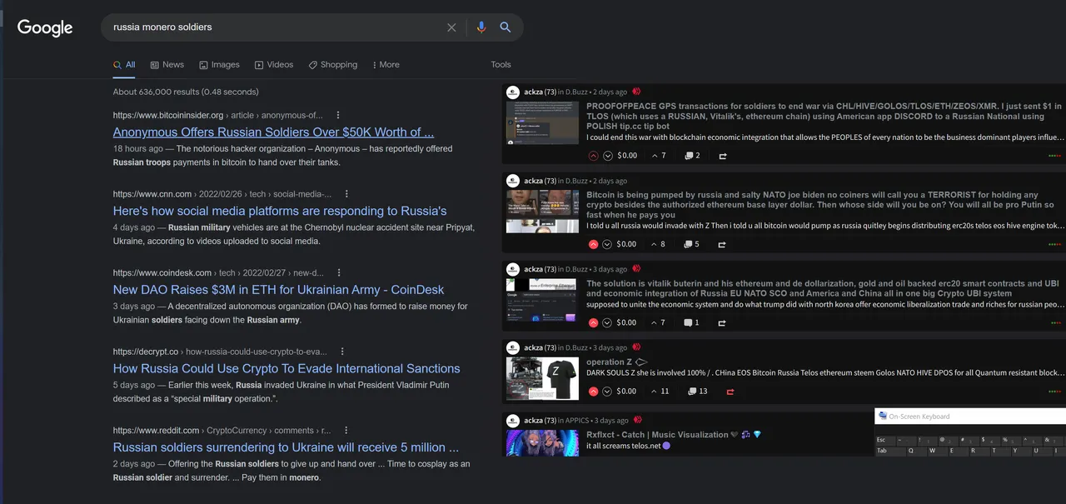The image size is (1066, 504).
Task: Clear the search box with the X icon
Action: pos(451,27)
